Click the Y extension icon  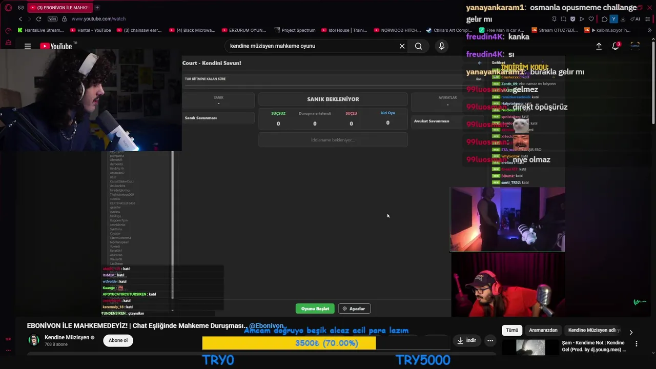click(613, 19)
